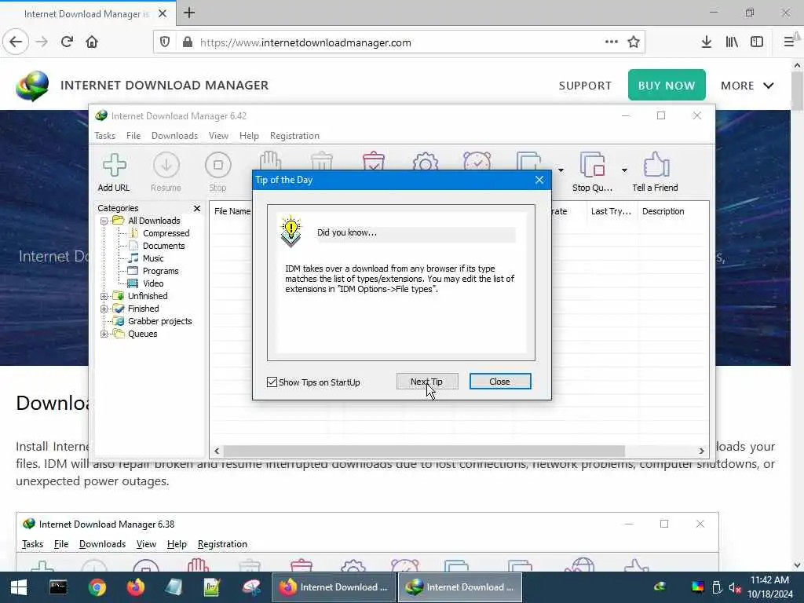Close the Tip of the Day dialog X
Viewport: 804px width, 603px height.
tap(539, 180)
